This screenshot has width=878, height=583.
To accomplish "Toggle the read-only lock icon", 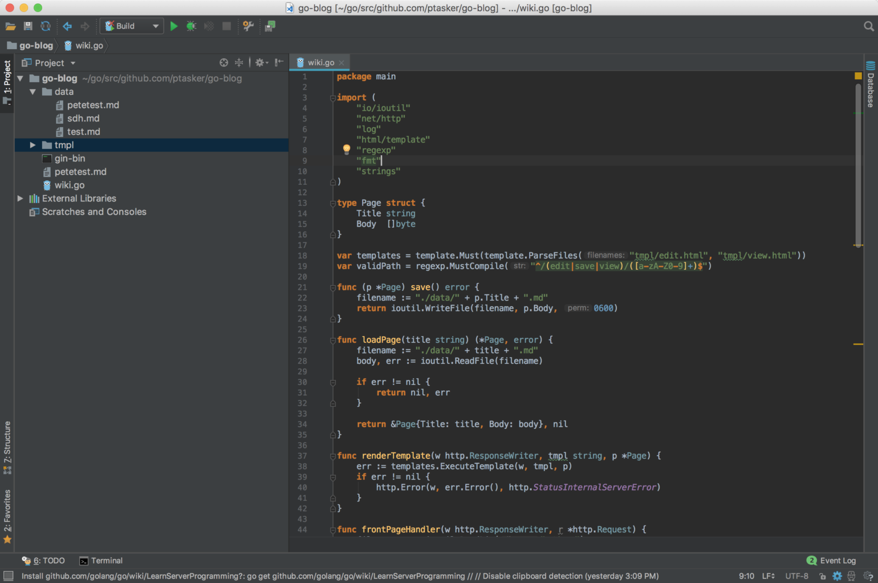I will click(822, 576).
